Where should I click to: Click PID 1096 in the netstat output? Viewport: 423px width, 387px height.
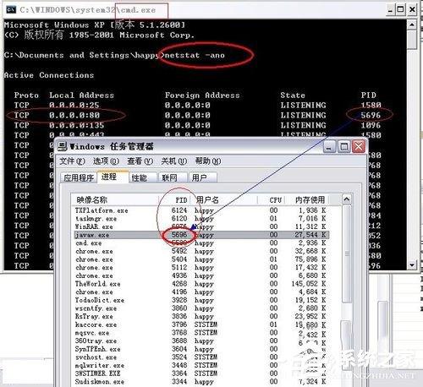pyautogui.click(x=371, y=125)
